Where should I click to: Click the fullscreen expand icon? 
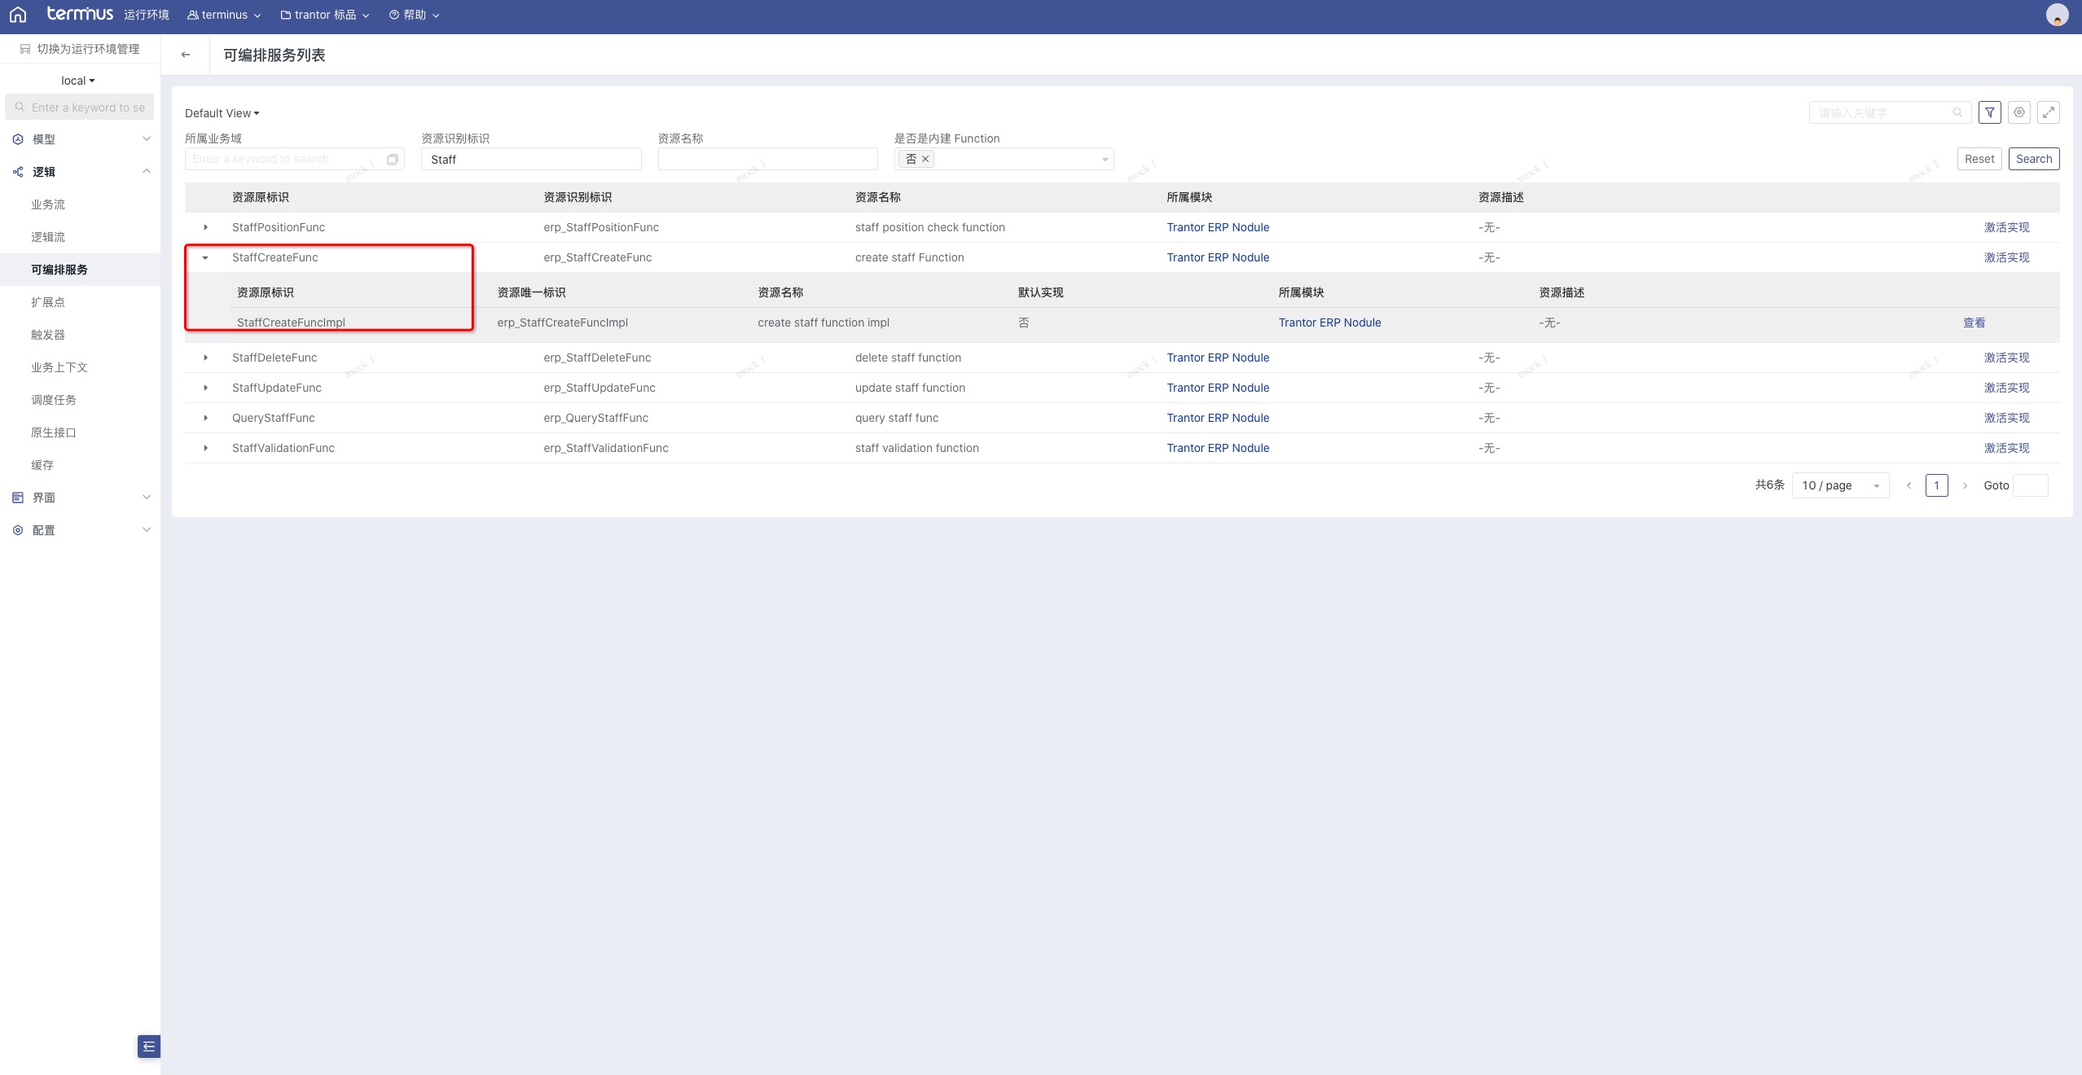2049,112
